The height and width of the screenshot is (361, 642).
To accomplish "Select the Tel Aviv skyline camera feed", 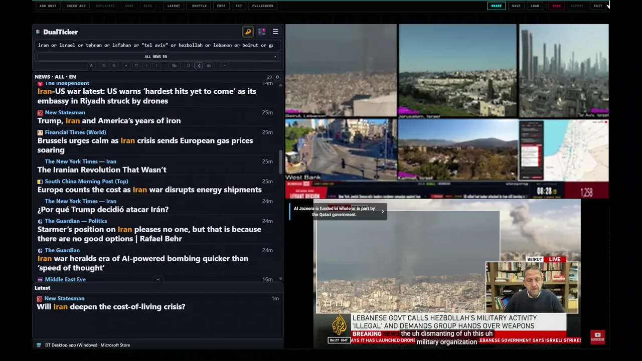I will (x=564, y=71).
